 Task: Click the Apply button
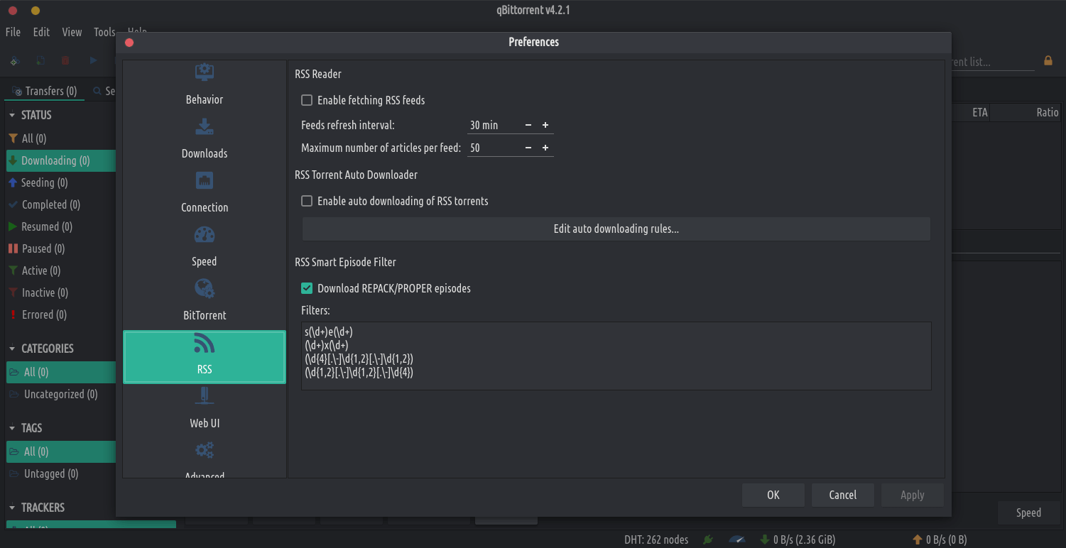pyautogui.click(x=913, y=495)
